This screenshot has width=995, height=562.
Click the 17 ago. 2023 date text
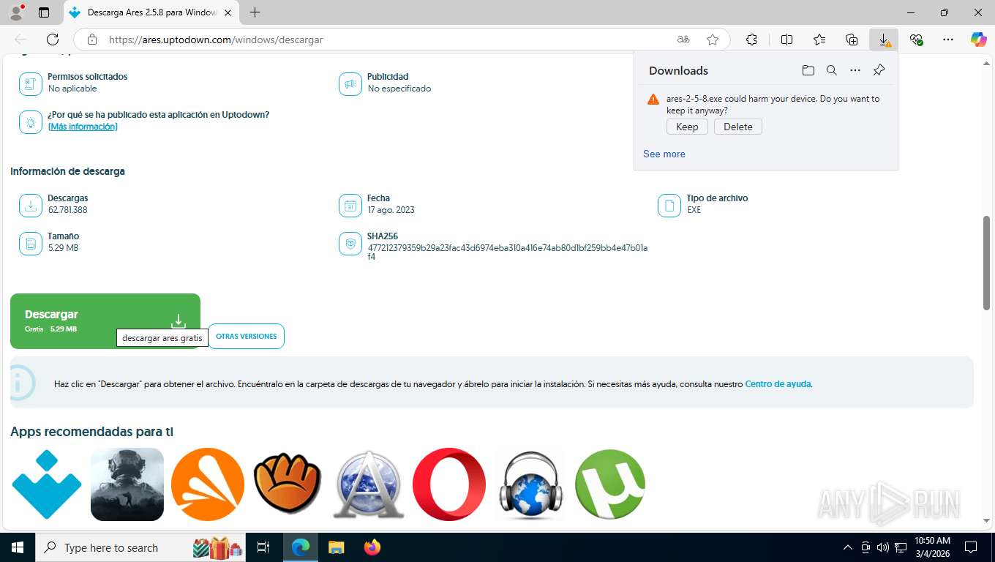391,210
